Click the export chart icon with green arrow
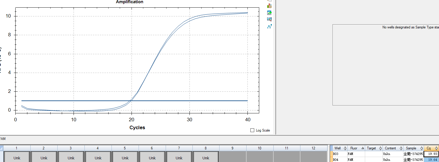439x162 pixels. (269, 13)
